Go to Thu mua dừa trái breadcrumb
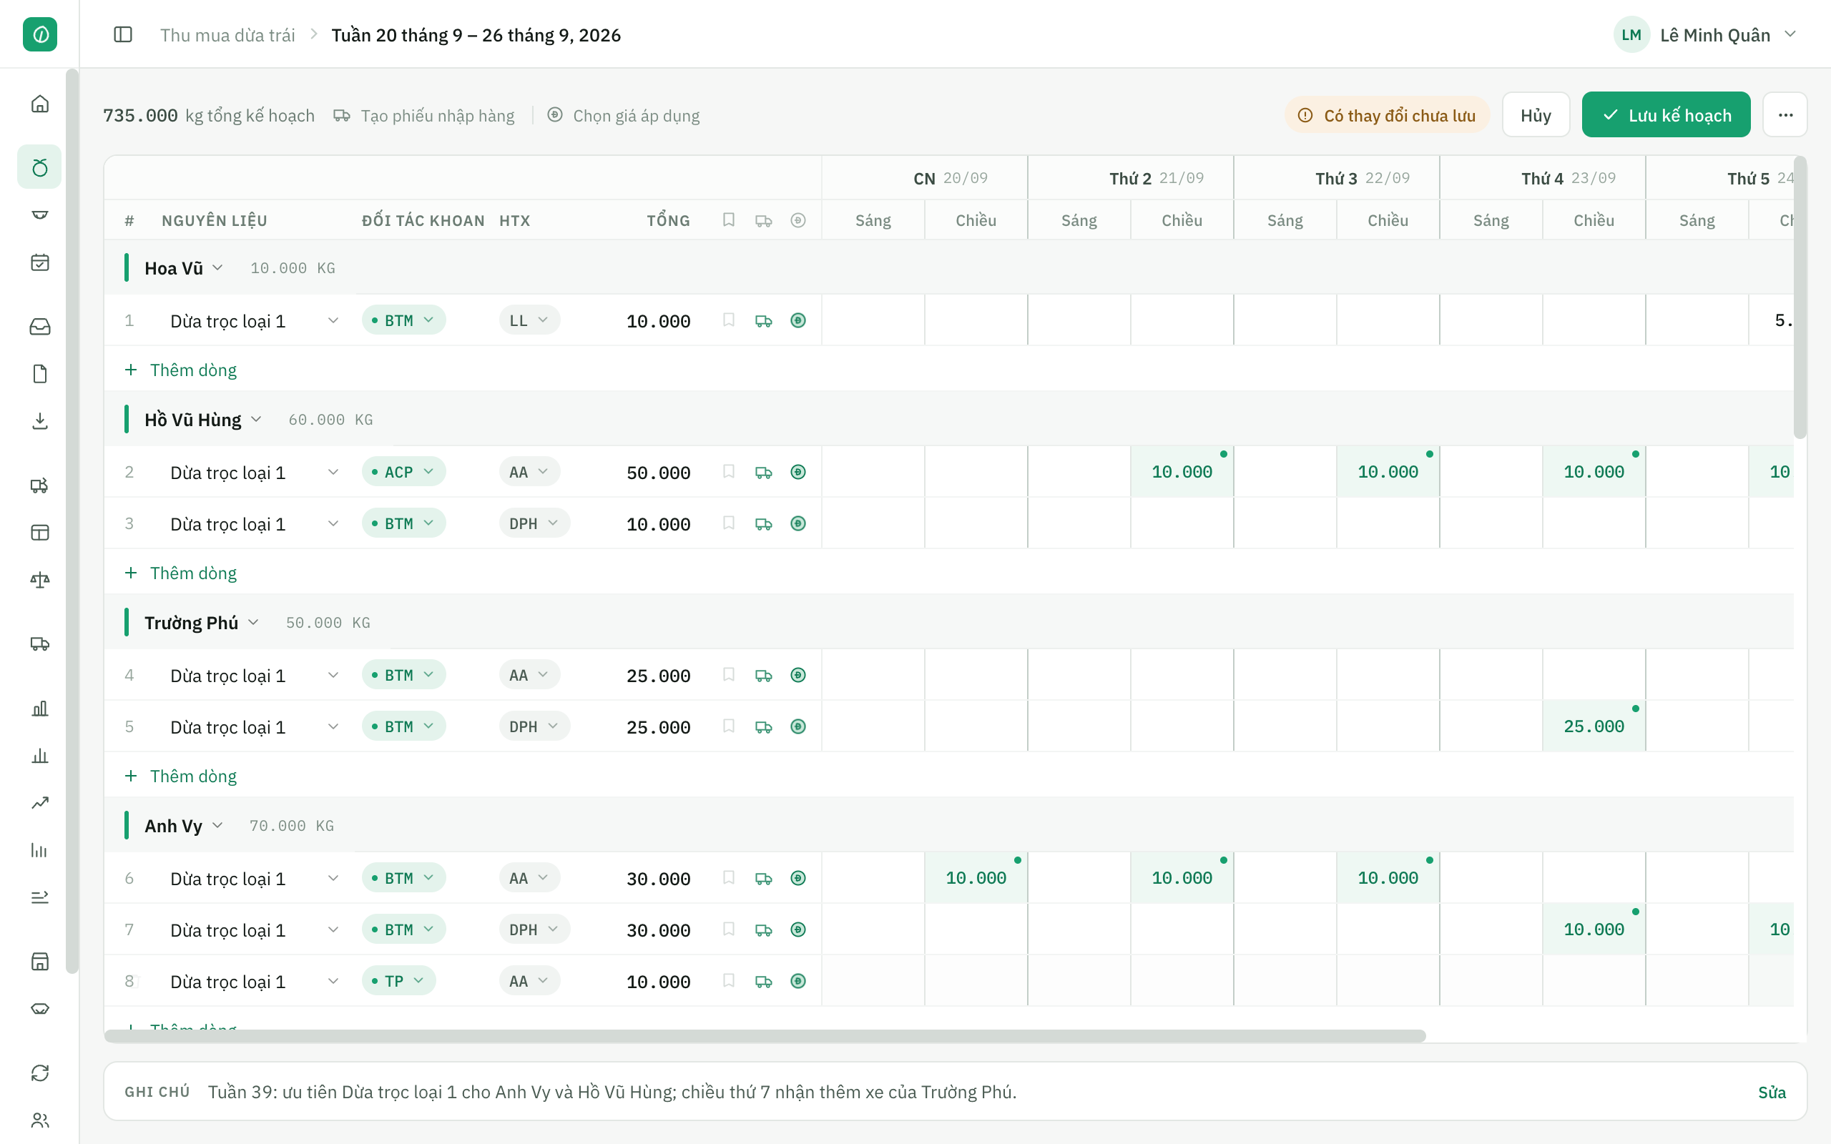This screenshot has width=1831, height=1144. [227, 35]
